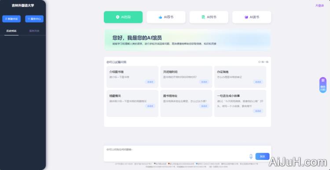Screen dimensions: 330x170
Task: Open the 办证指南 suggestion card
Action: click(240, 77)
